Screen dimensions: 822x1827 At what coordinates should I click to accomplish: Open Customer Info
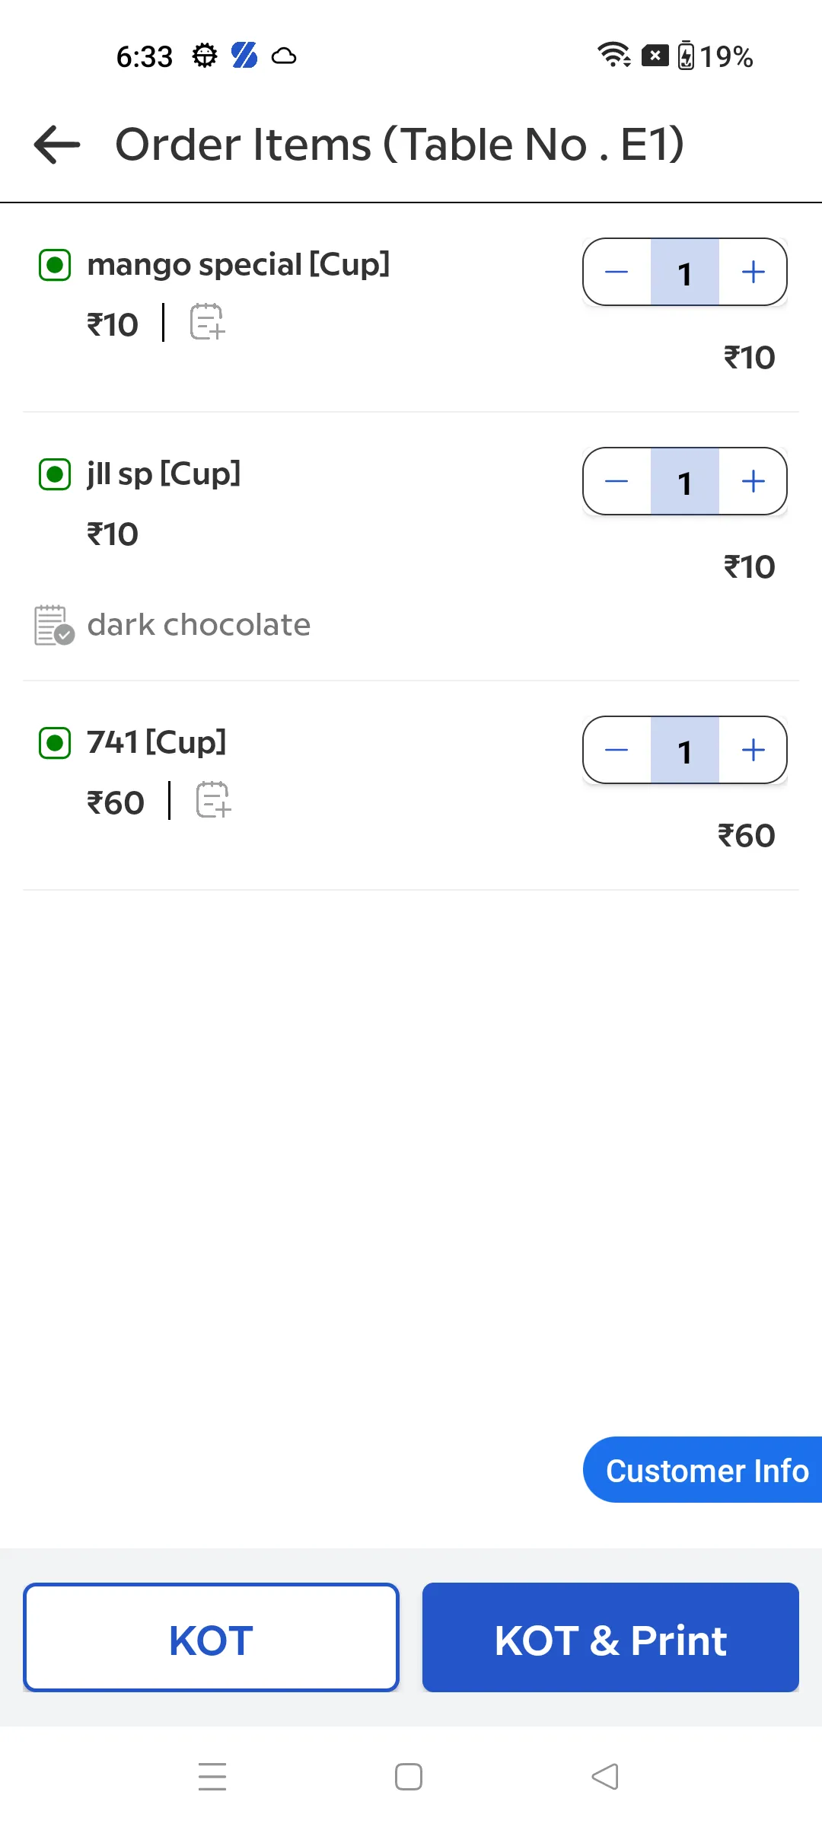703,1470
